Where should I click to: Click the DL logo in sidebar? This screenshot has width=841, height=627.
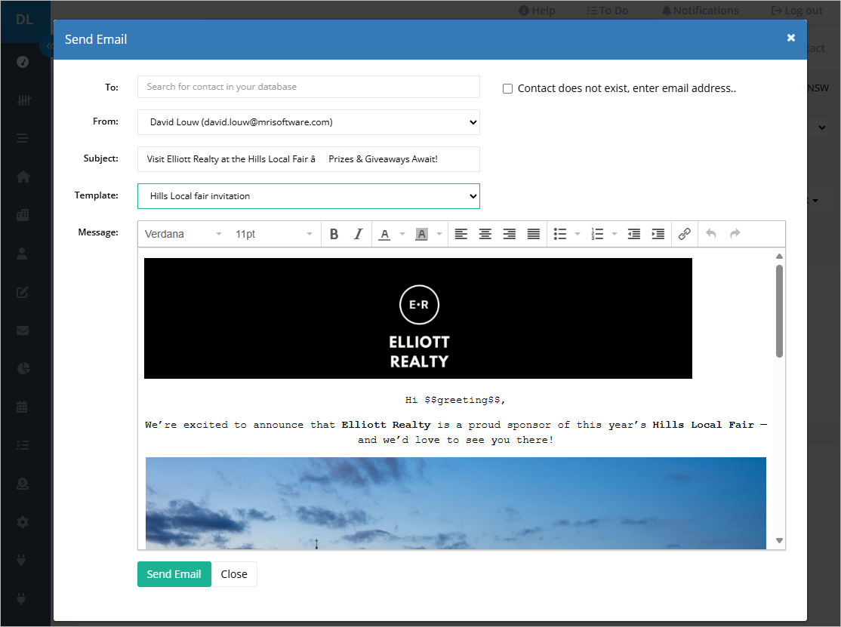point(25,20)
